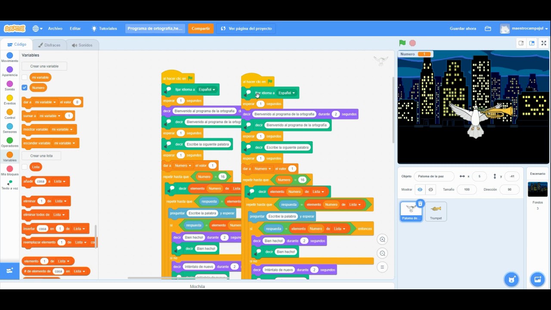Click the add extension button
Viewport: 551px width, 310px height.
click(9, 271)
